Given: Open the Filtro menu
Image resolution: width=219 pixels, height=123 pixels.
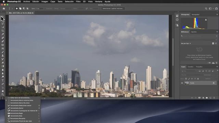Looking at the screenshot, I should (78, 1).
